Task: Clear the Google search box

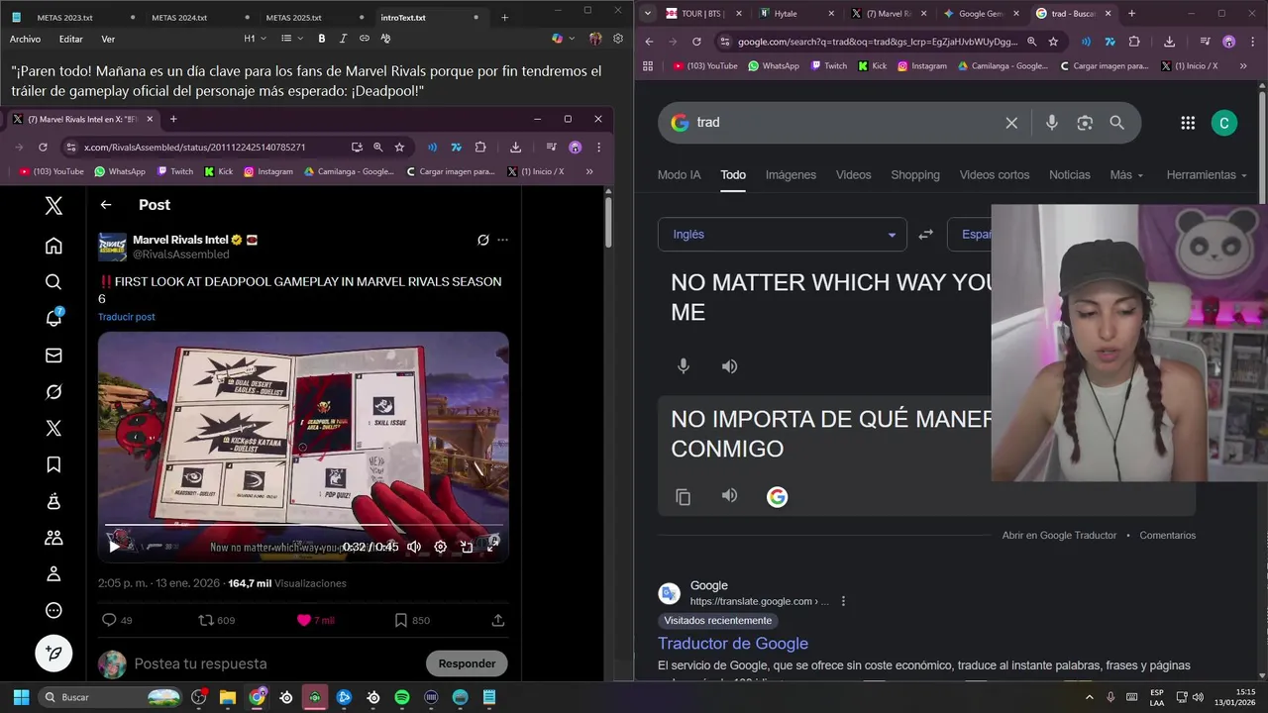Action: pos(1011,123)
